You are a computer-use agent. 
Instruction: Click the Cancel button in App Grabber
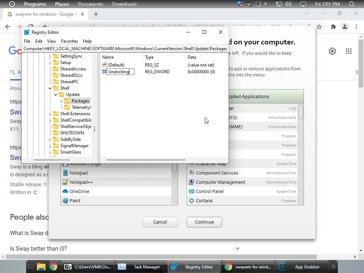click(160, 222)
